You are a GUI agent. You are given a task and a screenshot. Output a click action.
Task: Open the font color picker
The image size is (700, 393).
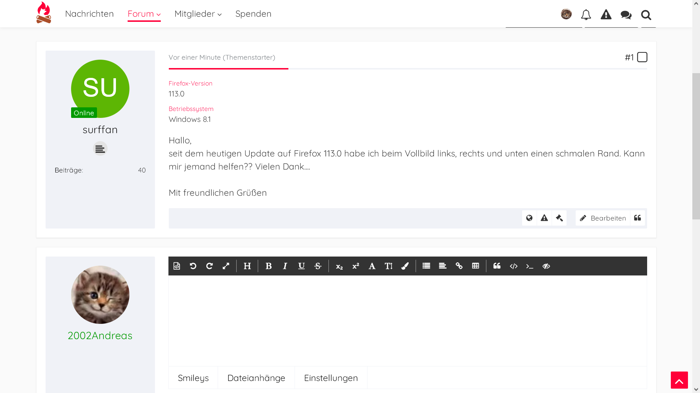pos(405,266)
